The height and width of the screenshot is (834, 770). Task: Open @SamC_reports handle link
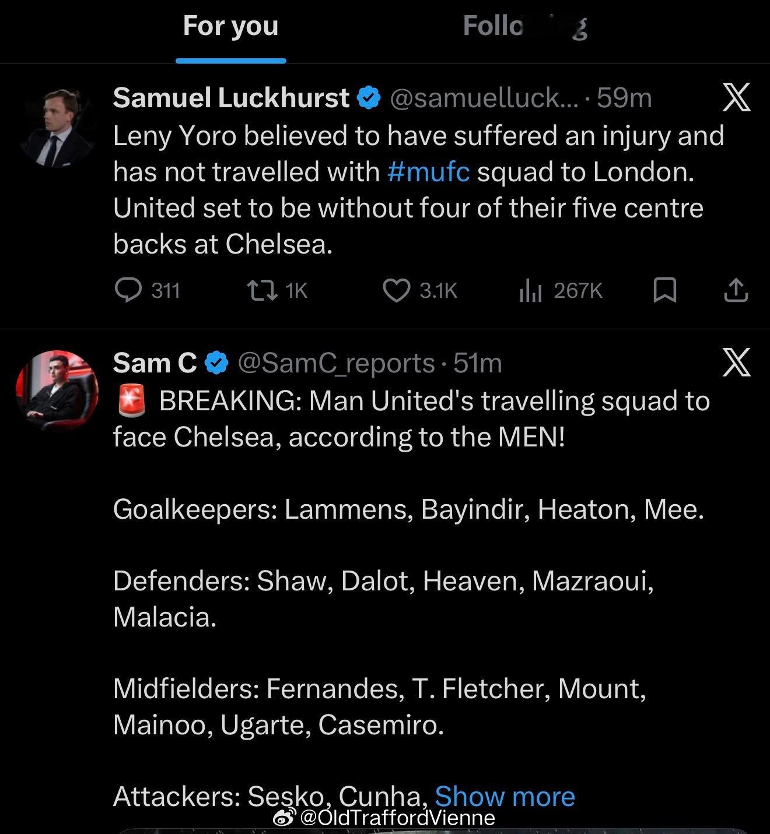coord(336,363)
